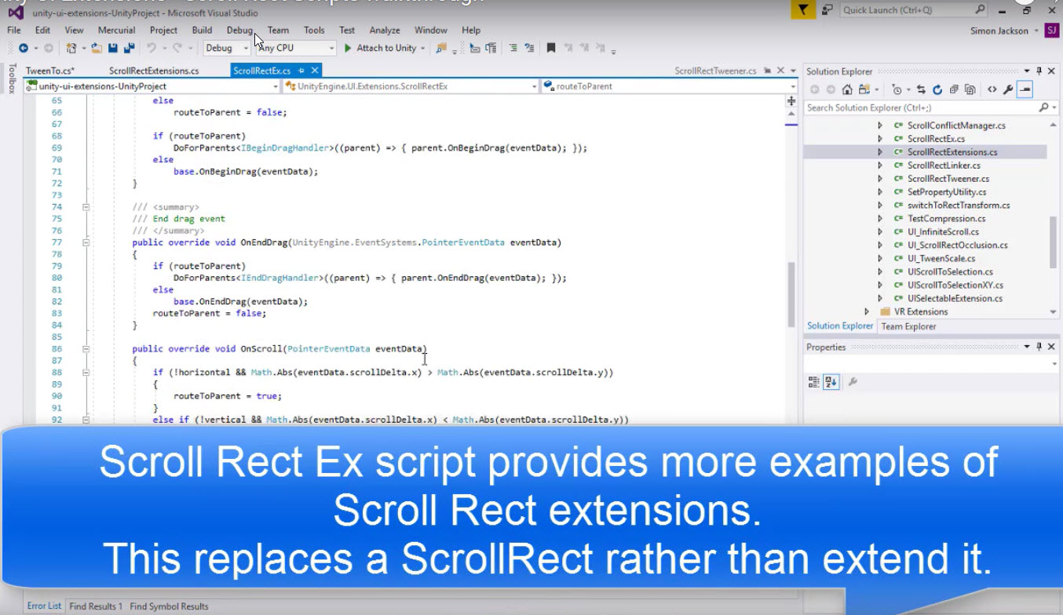This screenshot has height=615, width=1063.
Task: Click the Solution Explorer vertical scrollbar thumb
Action: [x=1053, y=242]
